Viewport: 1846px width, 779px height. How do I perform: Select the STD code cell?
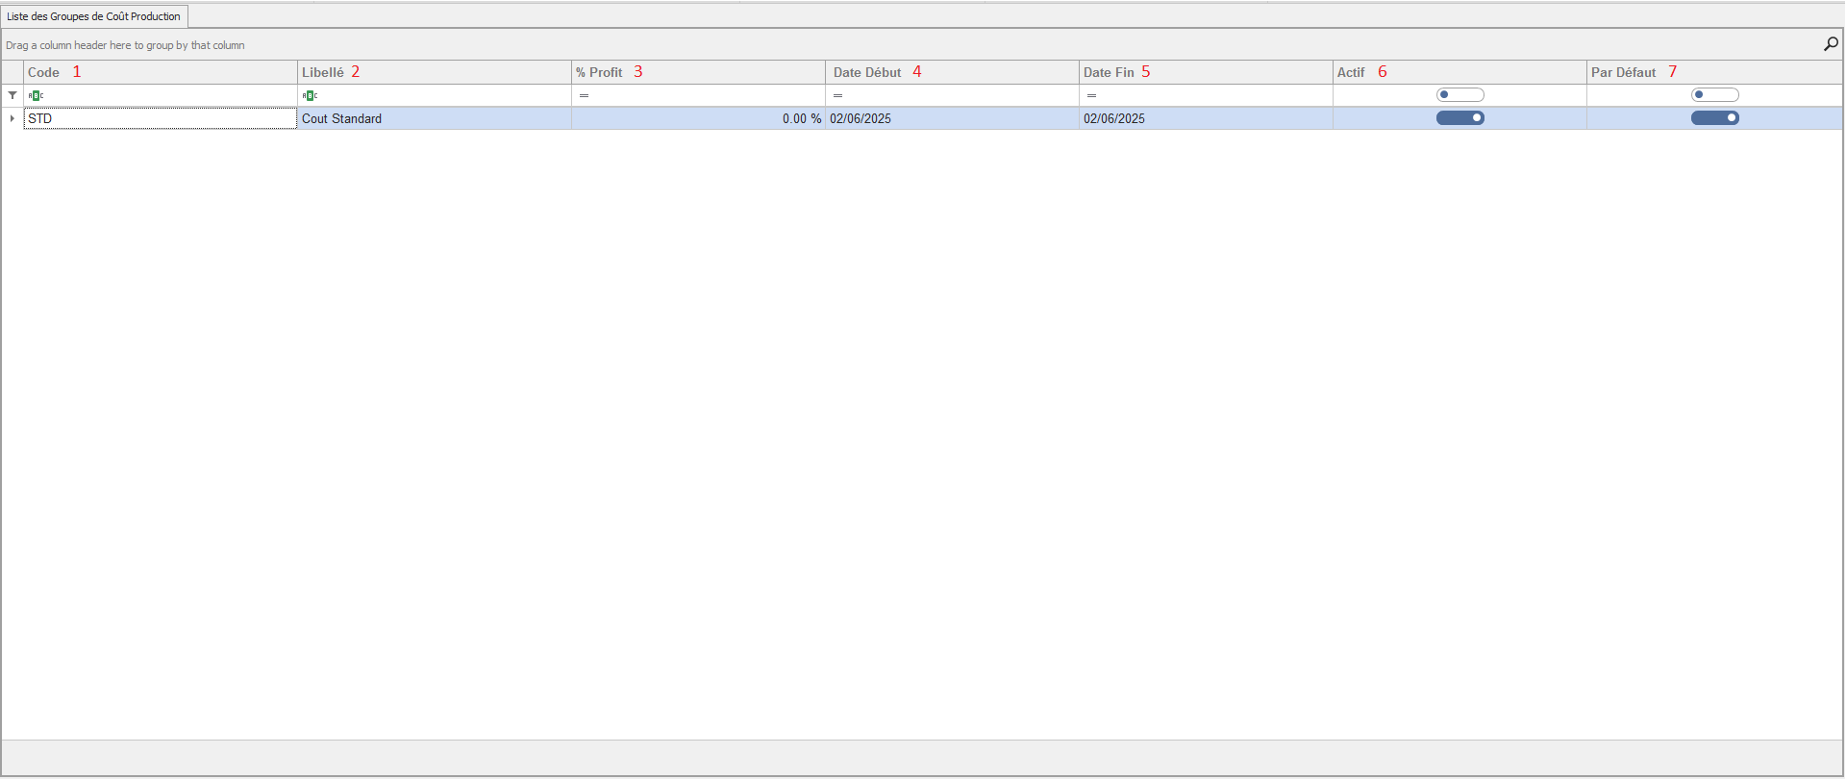coord(160,118)
